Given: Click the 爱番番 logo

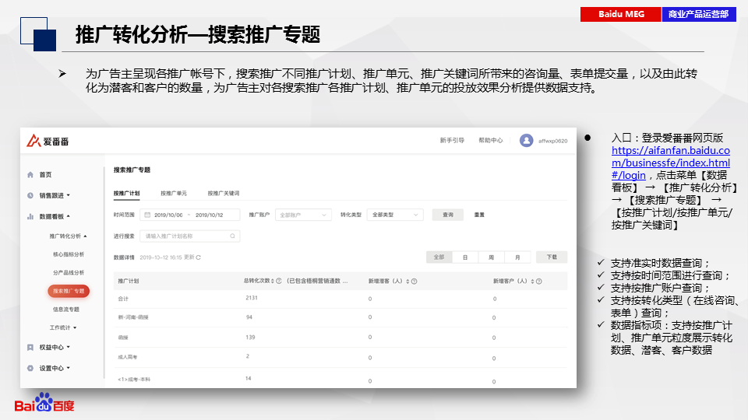Looking at the screenshot, I should (48, 141).
